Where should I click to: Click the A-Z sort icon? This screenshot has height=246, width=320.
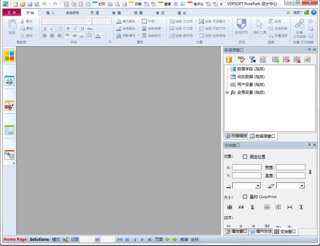pos(263,60)
